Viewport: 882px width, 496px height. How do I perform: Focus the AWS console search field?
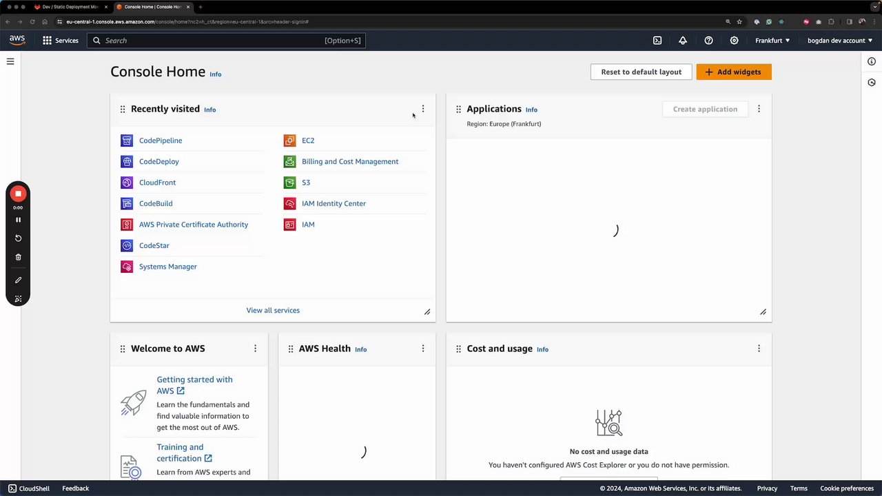click(x=226, y=41)
